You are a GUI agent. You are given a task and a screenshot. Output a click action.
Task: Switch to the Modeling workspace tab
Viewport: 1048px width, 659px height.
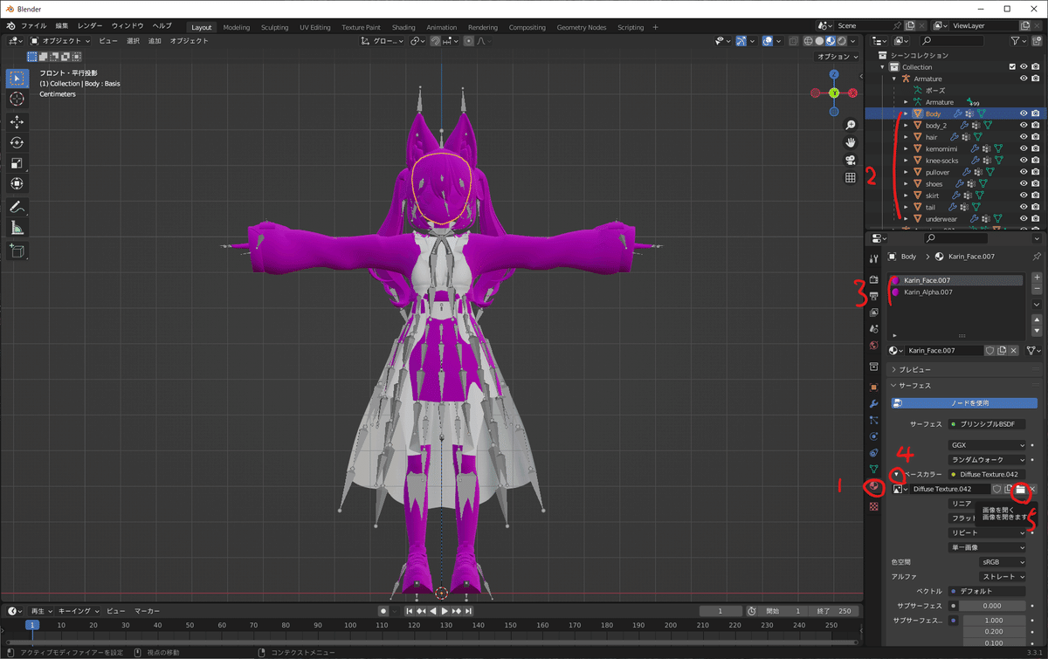click(236, 27)
